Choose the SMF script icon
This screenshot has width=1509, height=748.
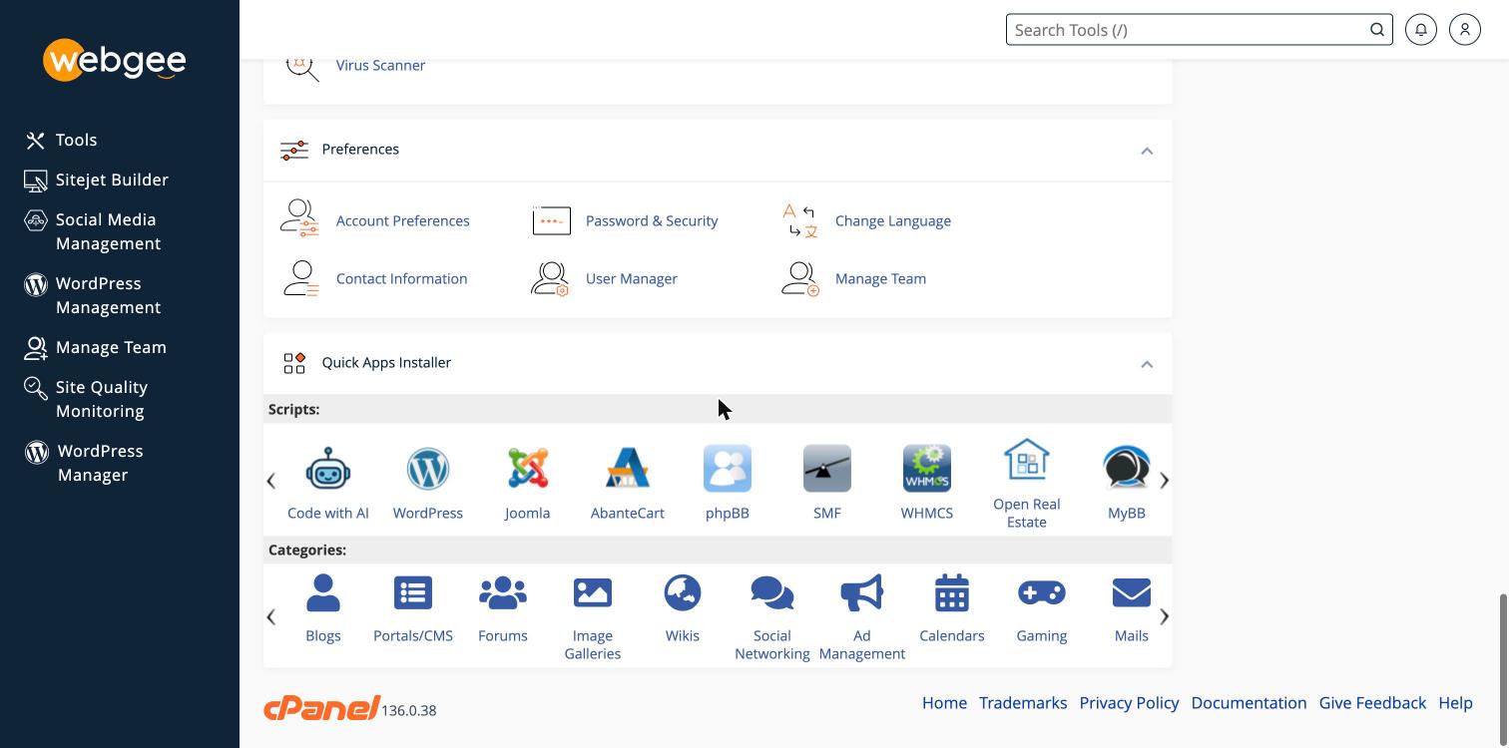pos(827,468)
